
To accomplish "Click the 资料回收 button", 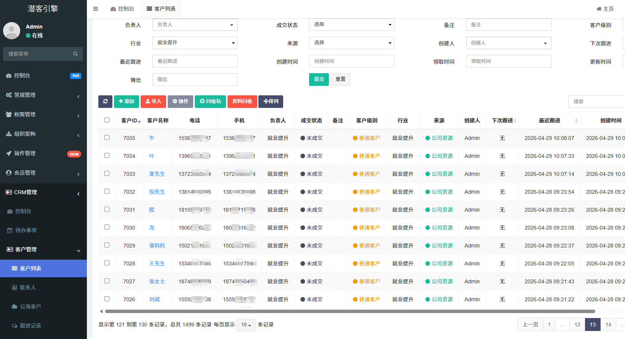I will click(x=242, y=101).
